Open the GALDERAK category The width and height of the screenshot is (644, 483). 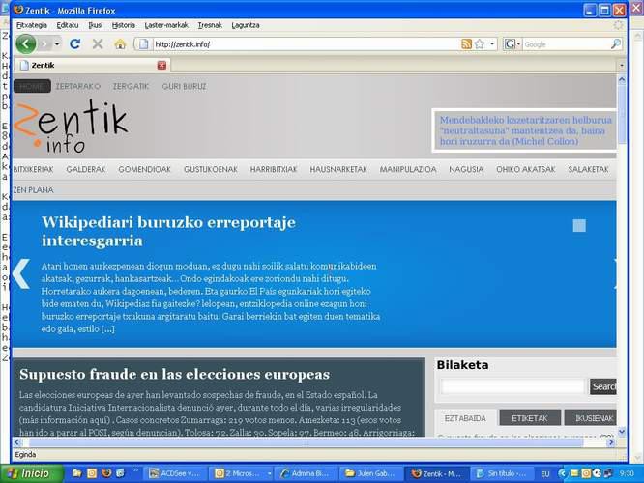[86, 169]
